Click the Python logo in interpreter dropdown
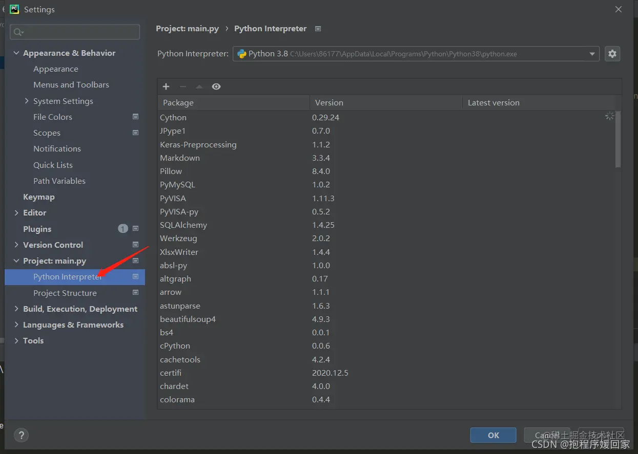 pos(242,54)
